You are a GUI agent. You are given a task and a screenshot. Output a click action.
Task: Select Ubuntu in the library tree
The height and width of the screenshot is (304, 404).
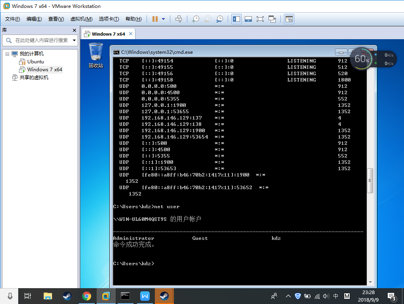35,62
